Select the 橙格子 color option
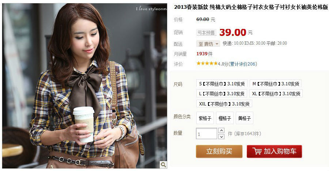 [x=225, y=118]
